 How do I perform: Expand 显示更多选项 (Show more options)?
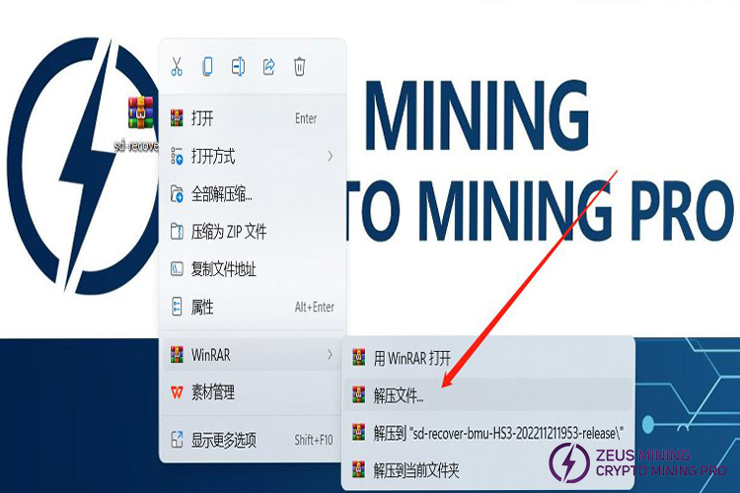tap(223, 439)
